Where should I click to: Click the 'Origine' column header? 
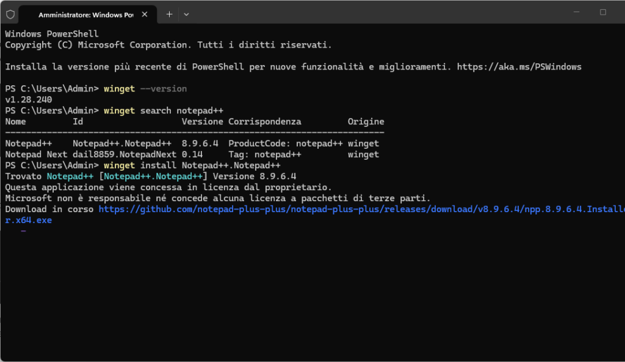pos(366,122)
